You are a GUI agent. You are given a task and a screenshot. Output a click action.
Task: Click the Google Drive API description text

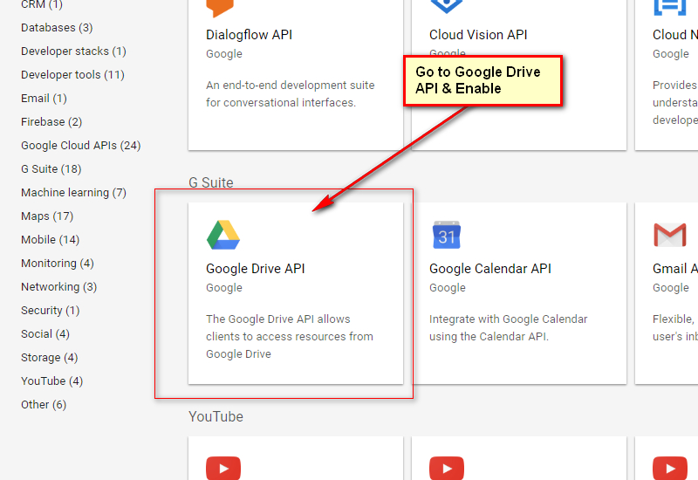tap(289, 336)
